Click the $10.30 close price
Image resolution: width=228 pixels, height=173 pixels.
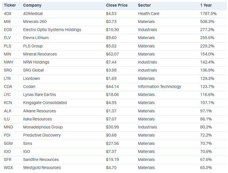click(112, 30)
